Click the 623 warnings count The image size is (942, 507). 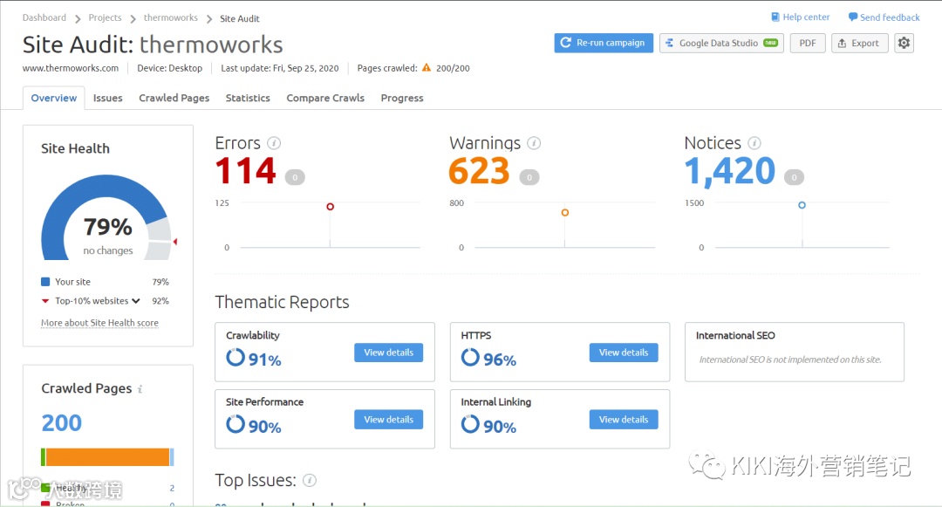pos(479,171)
